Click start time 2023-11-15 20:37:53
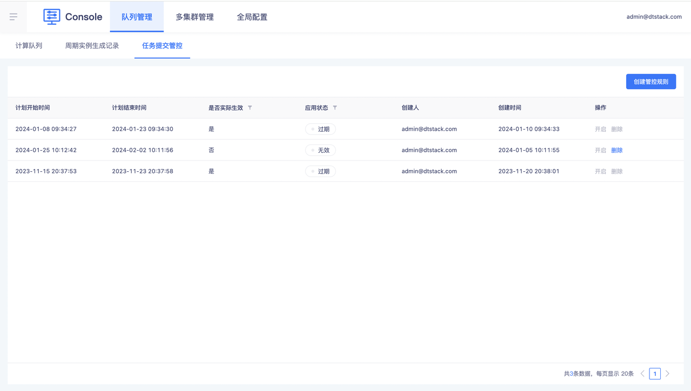Screen dimensions: 691x391 coord(46,171)
